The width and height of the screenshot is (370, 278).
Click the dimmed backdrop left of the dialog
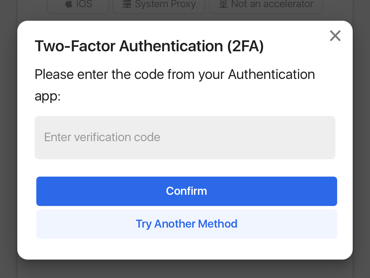(8, 144)
